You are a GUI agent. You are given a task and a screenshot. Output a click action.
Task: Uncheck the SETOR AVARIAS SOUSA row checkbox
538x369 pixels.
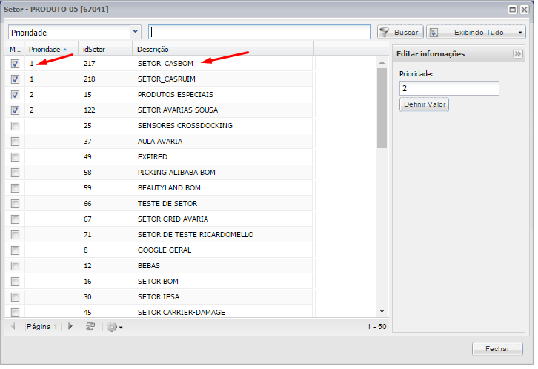click(x=15, y=110)
